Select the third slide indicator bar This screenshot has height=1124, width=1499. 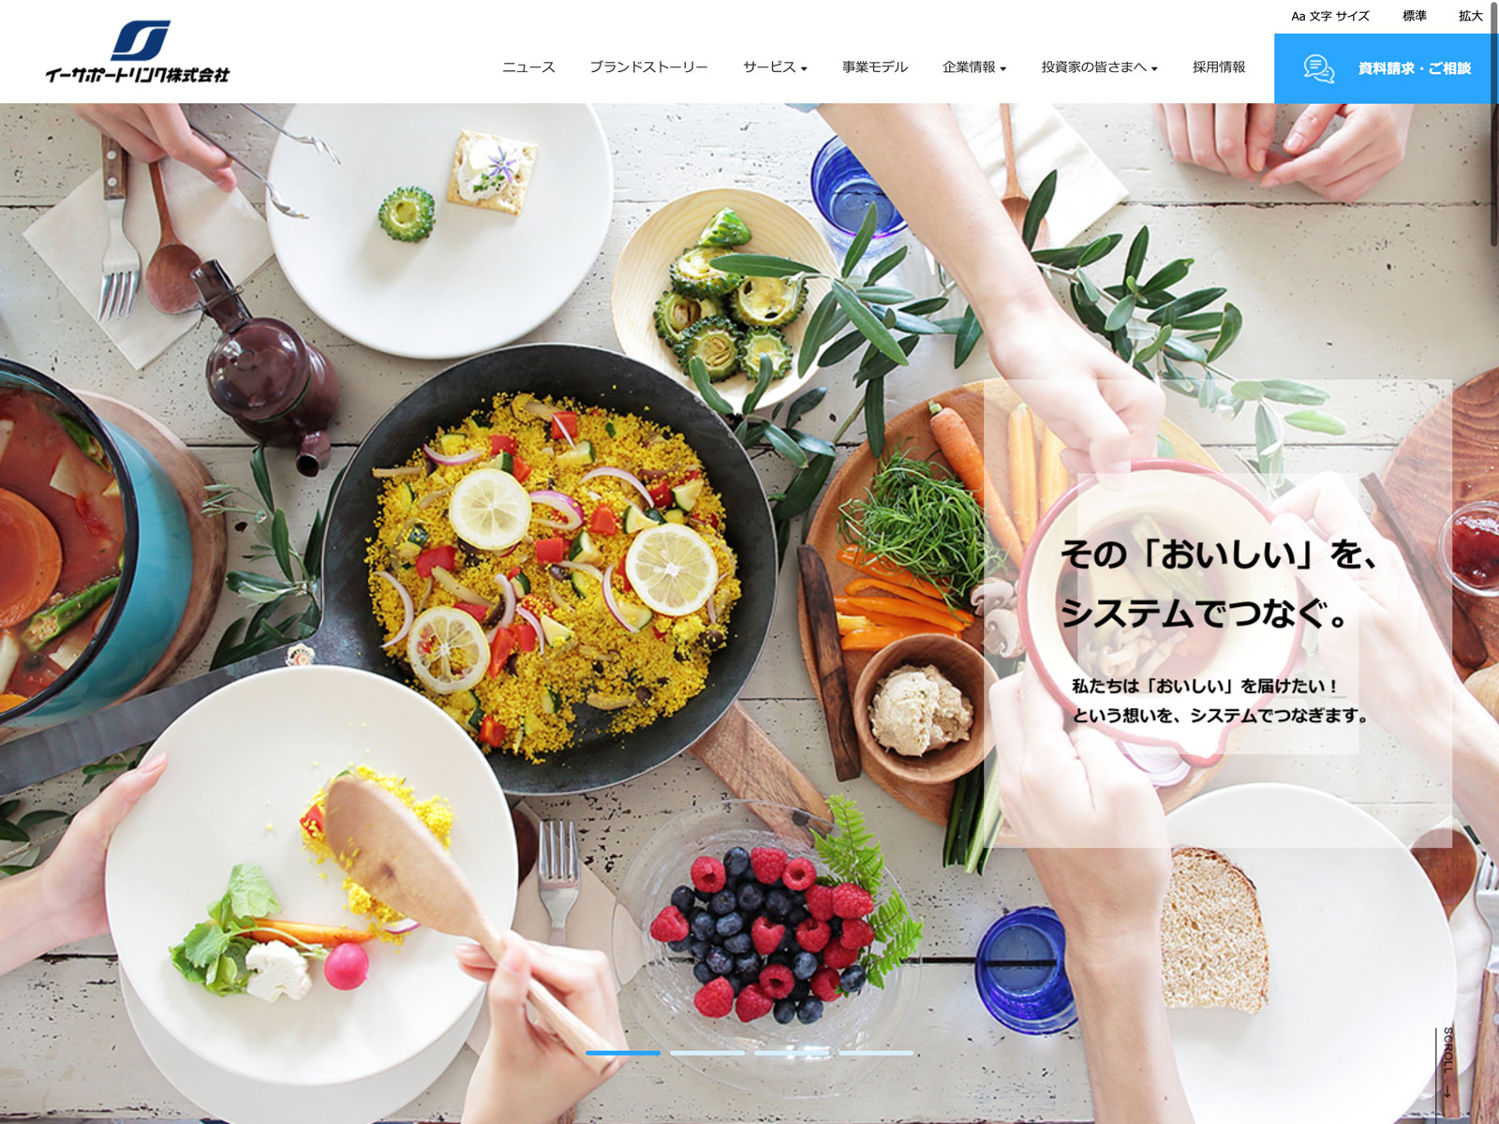pyautogui.click(x=792, y=1053)
